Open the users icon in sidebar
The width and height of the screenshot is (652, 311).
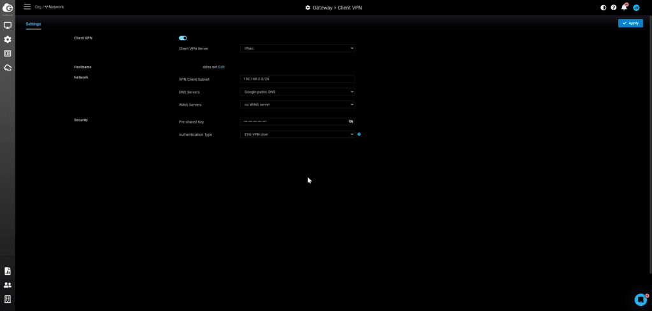8,285
